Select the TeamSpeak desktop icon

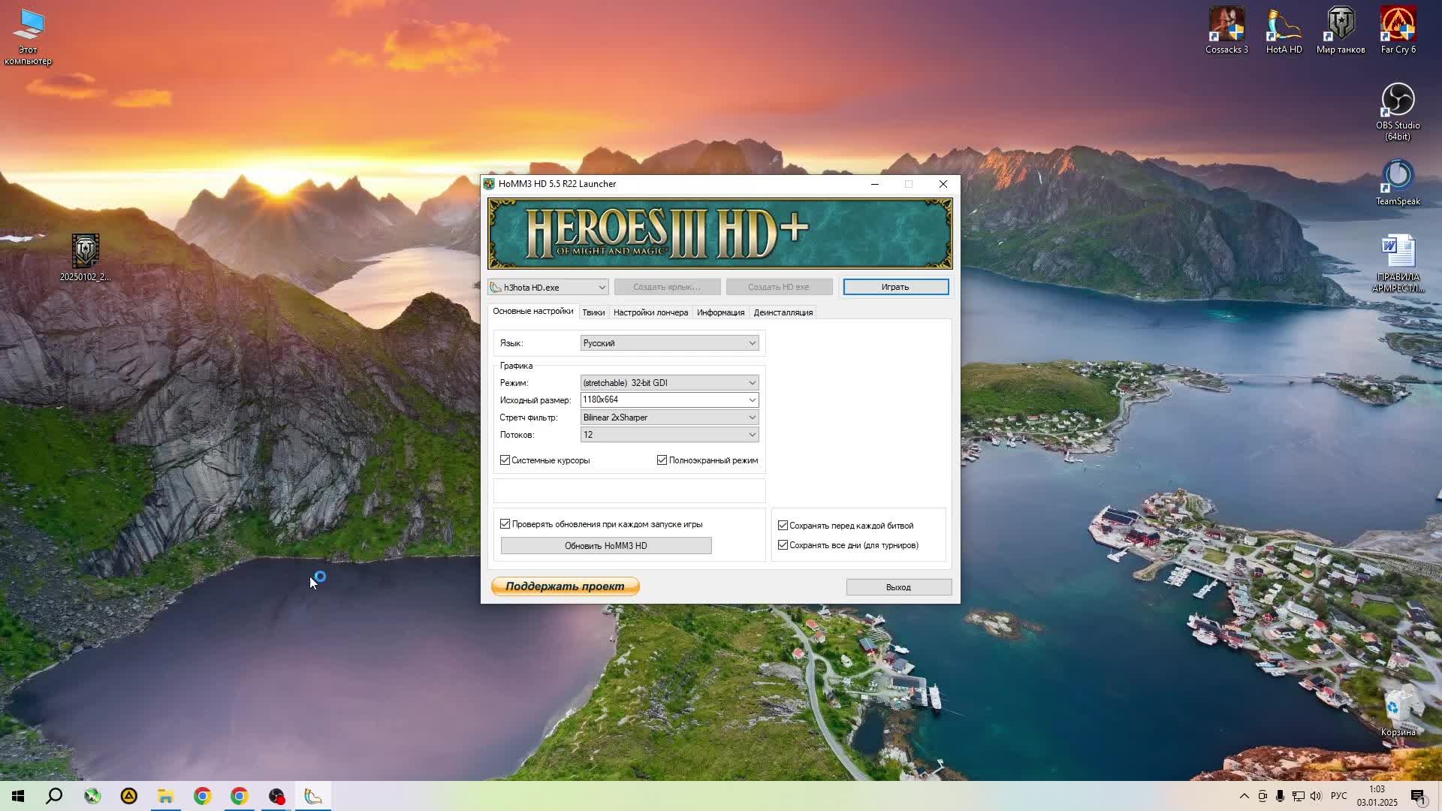tap(1398, 182)
